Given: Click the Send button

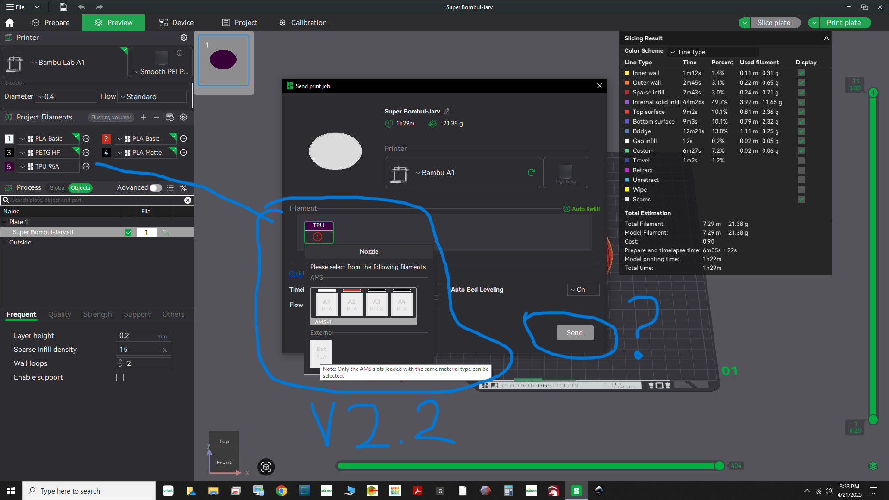Looking at the screenshot, I should pyautogui.click(x=575, y=333).
